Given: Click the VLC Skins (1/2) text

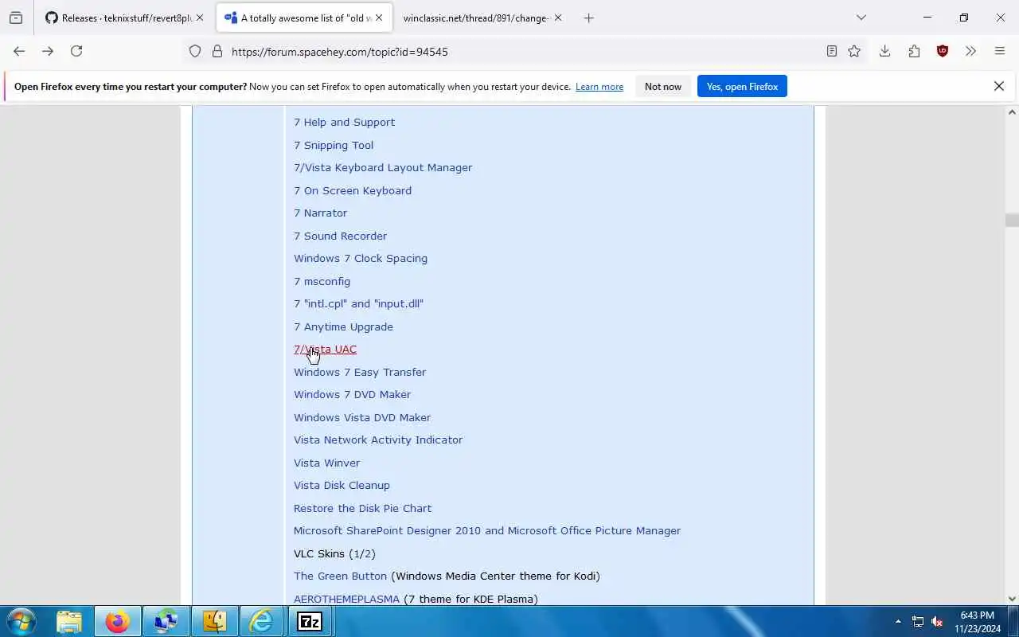Looking at the screenshot, I should [x=334, y=553].
